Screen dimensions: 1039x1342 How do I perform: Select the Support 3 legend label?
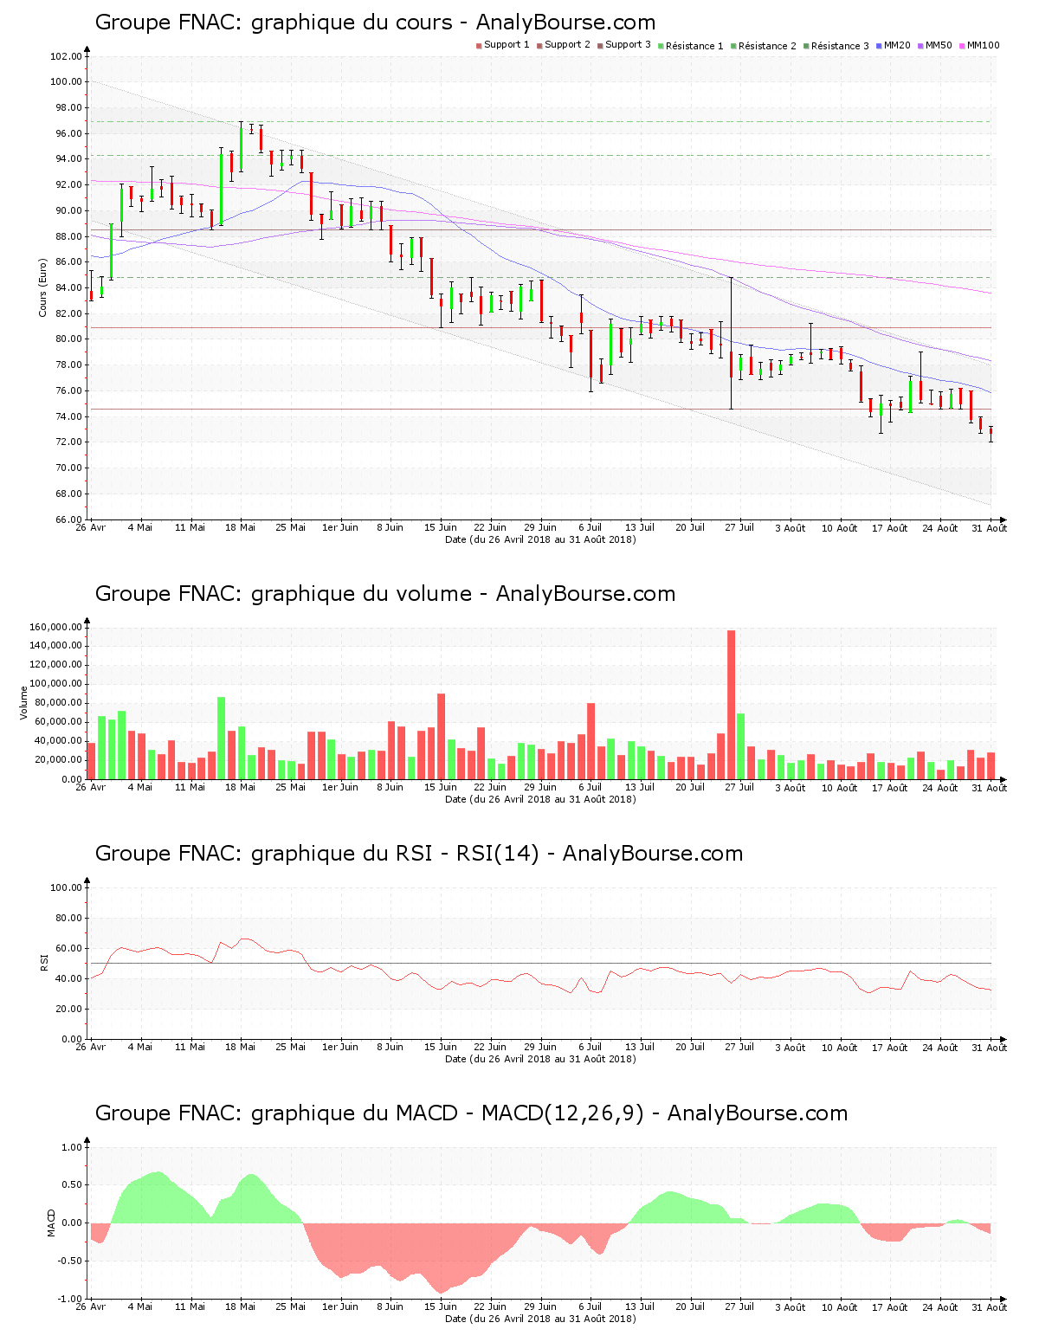tap(628, 45)
